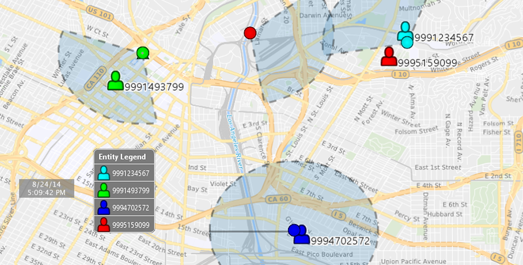
Task: Click map label 9995159099 beside red marker
Action: (428, 63)
